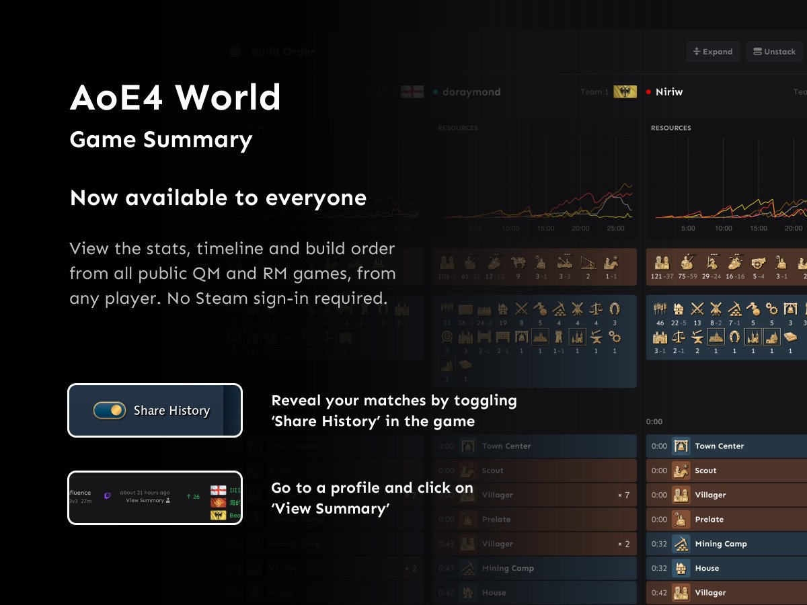Click doraymond's English flag
Image resolution: width=807 pixels, height=605 pixels.
click(x=412, y=91)
